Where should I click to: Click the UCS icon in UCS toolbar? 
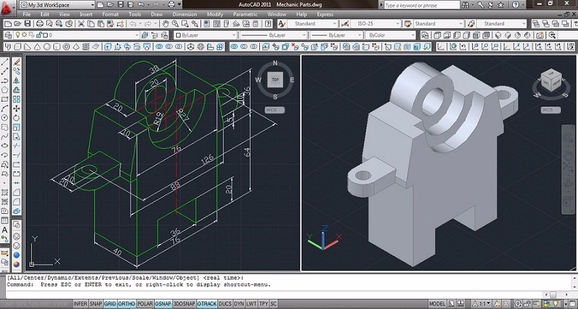440,47
